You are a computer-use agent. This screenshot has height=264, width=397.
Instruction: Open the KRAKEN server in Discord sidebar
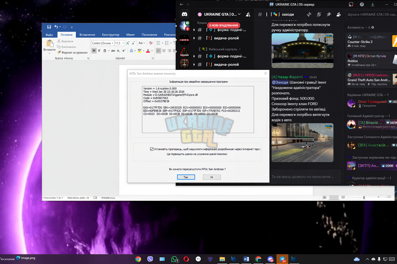tap(185, 51)
